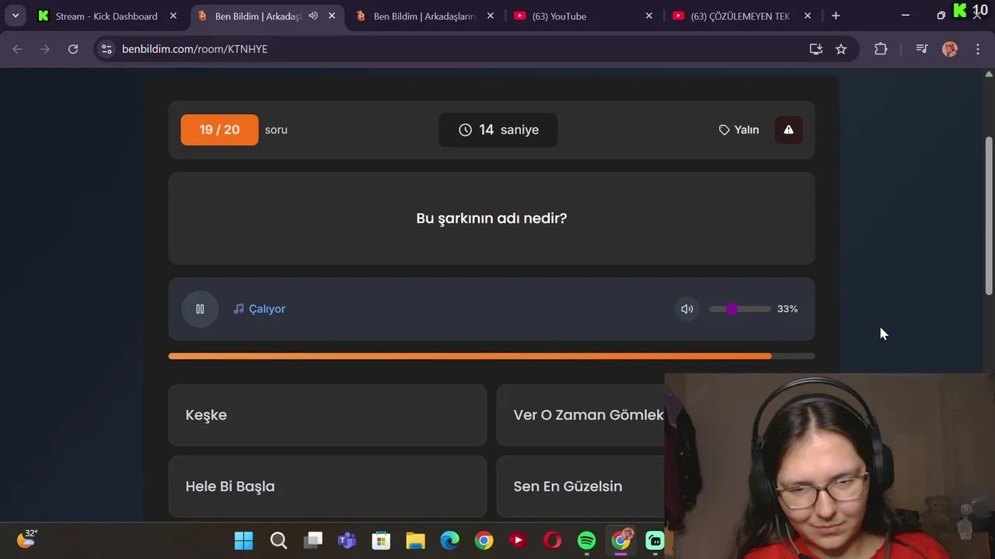Adjust the 33% volume slider

click(739, 309)
